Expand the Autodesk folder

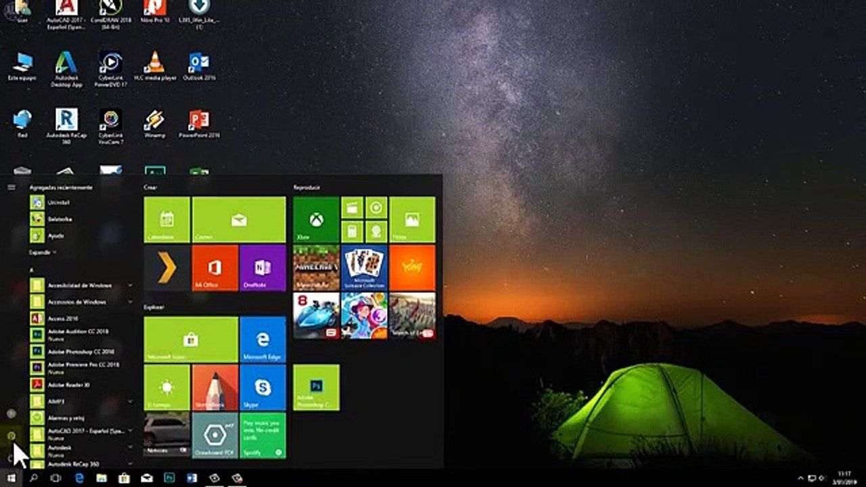point(80,450)
